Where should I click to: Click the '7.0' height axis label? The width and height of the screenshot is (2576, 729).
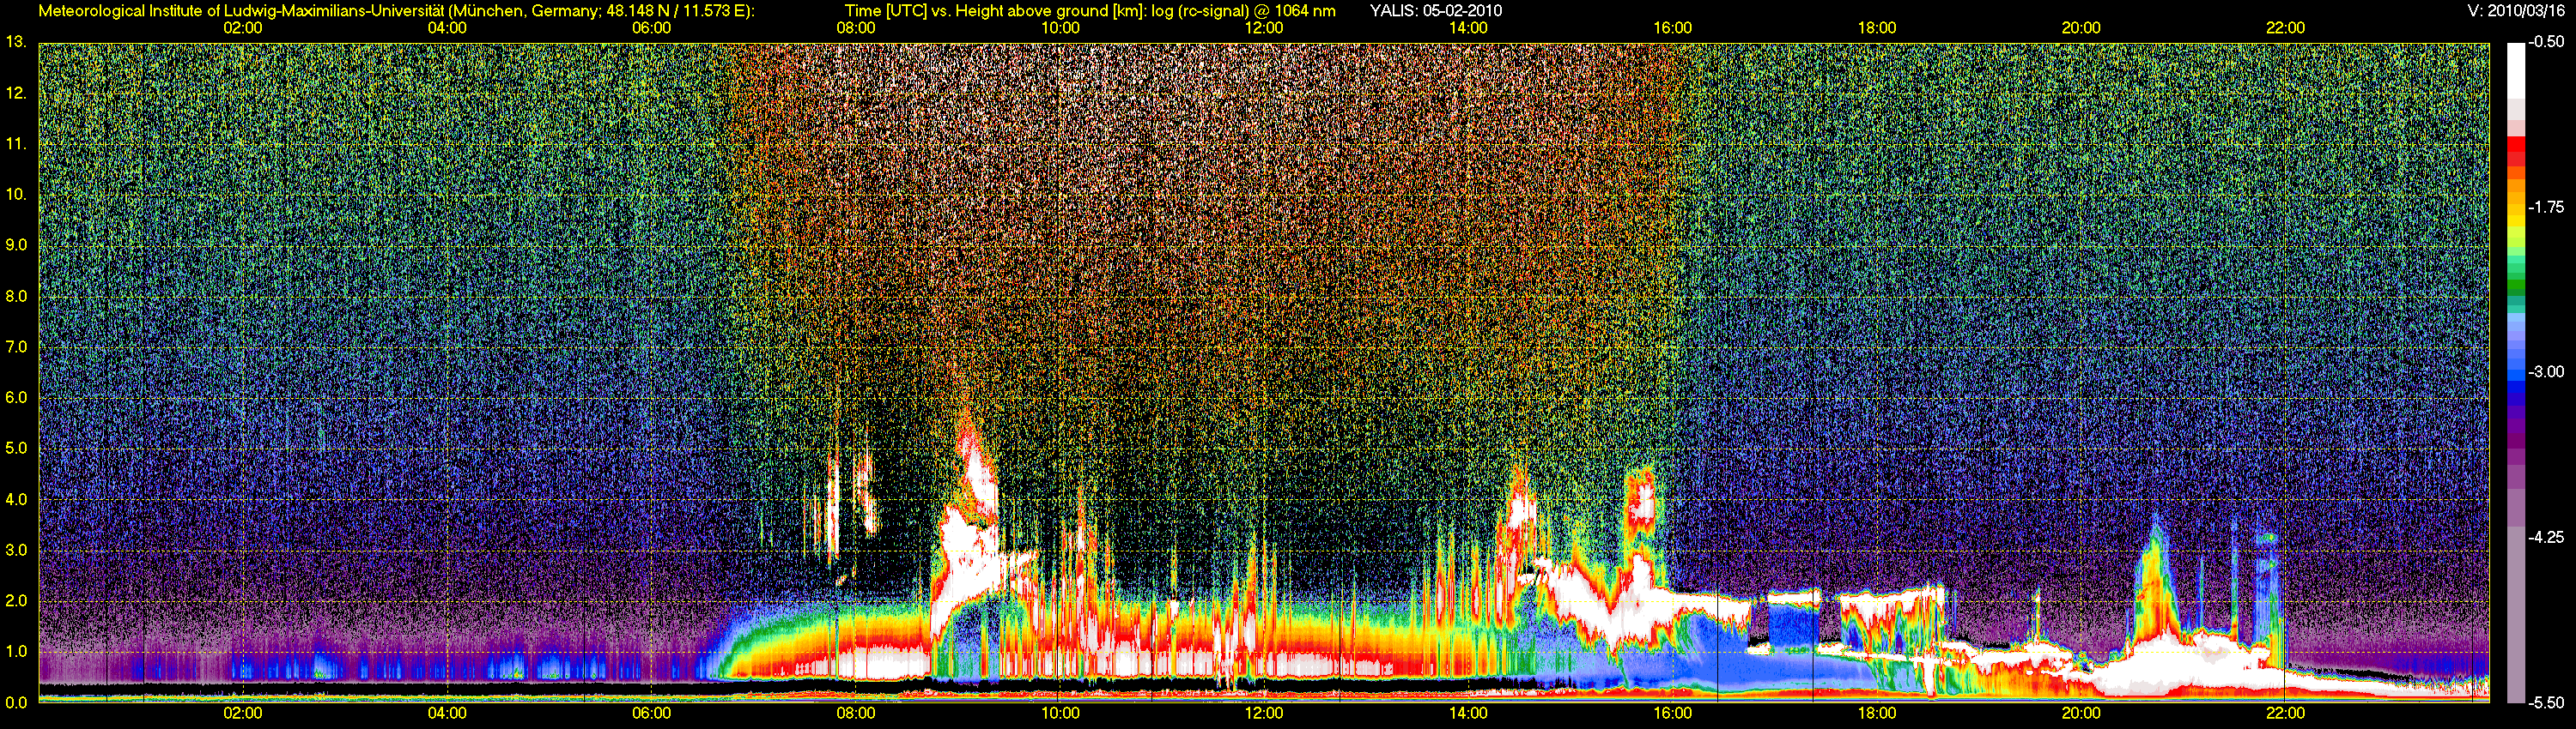point(16,346)
